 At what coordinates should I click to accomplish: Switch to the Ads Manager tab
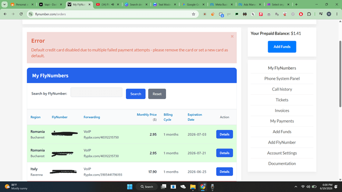(x=250, y=4)
